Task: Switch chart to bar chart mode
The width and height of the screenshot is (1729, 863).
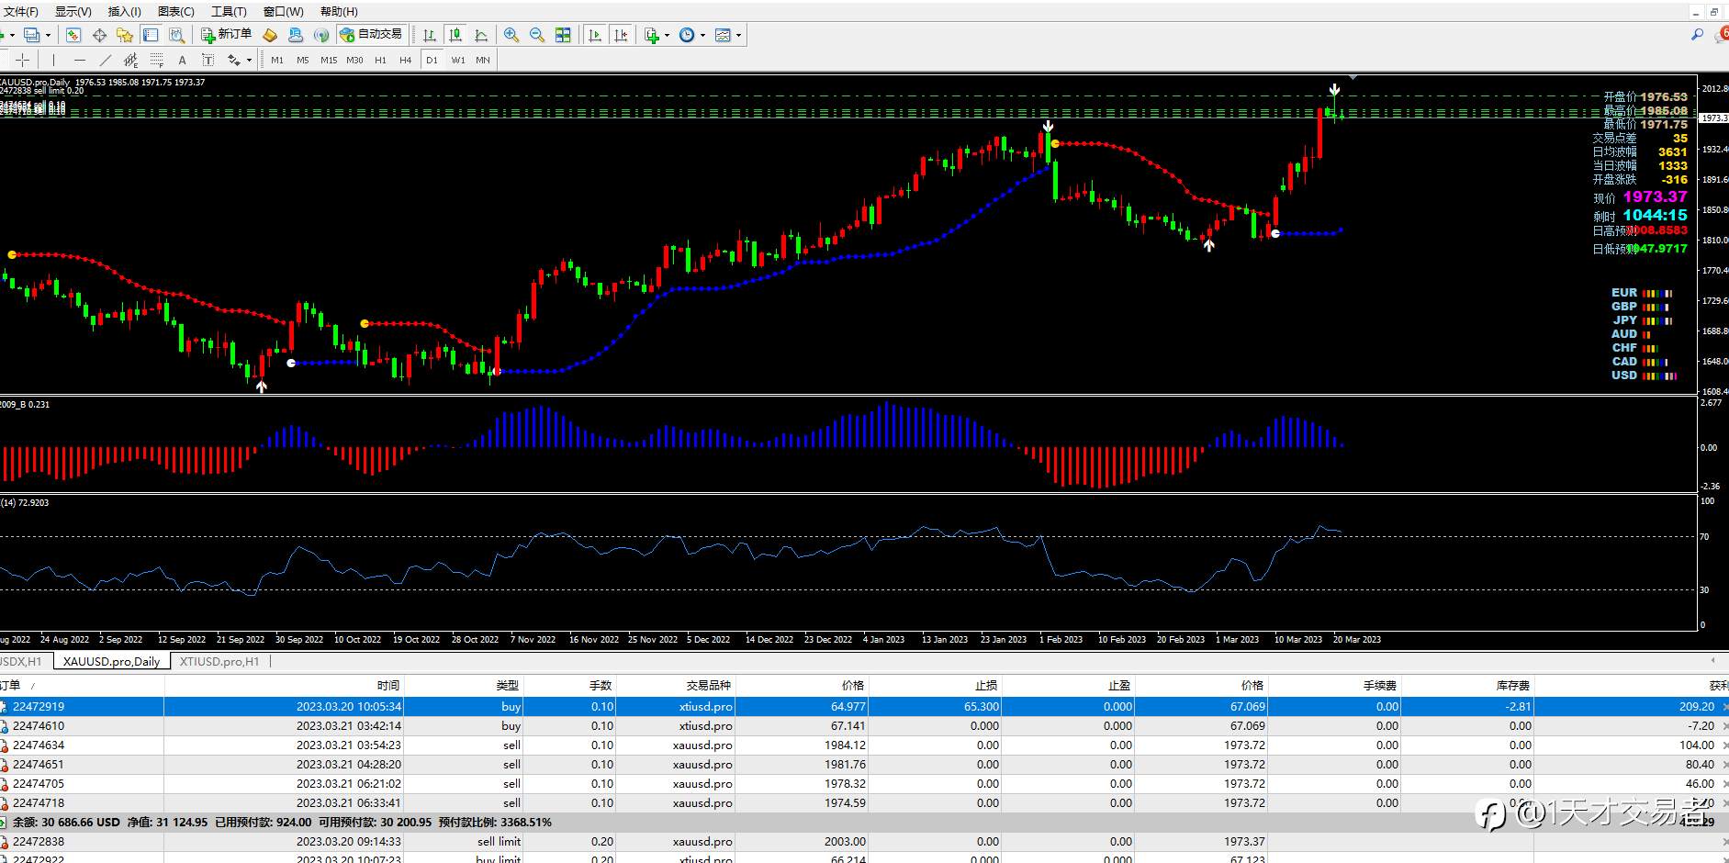Action: pos(430,35)
